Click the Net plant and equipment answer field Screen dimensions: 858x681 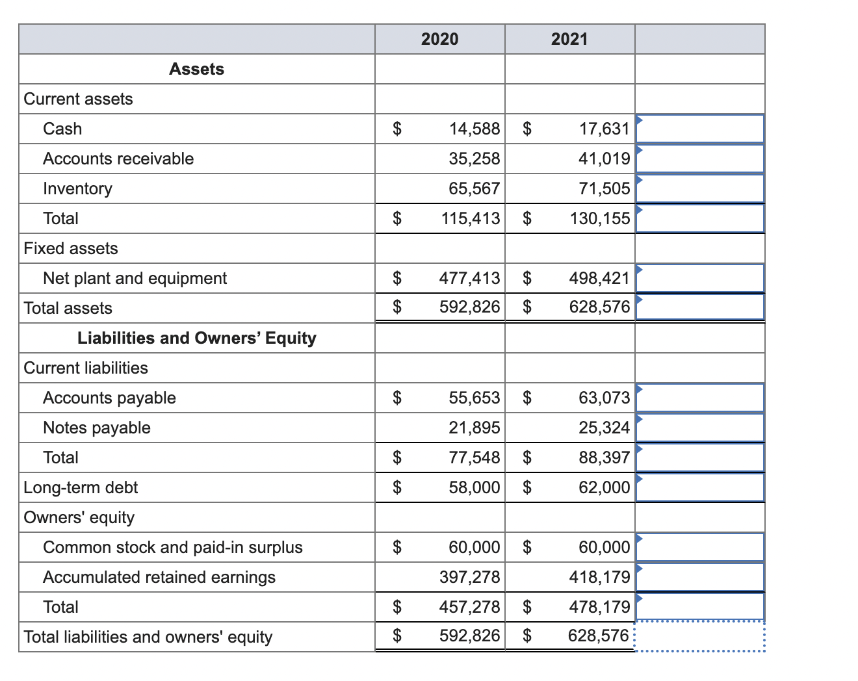tap(700, 278)
